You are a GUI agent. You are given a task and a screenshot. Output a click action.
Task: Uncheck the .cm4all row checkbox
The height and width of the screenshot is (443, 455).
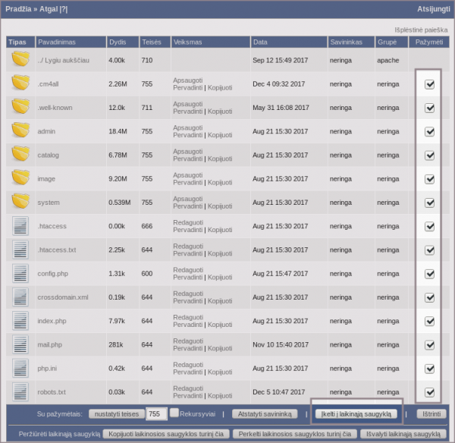pyautogui.click(x=429, y=84)
